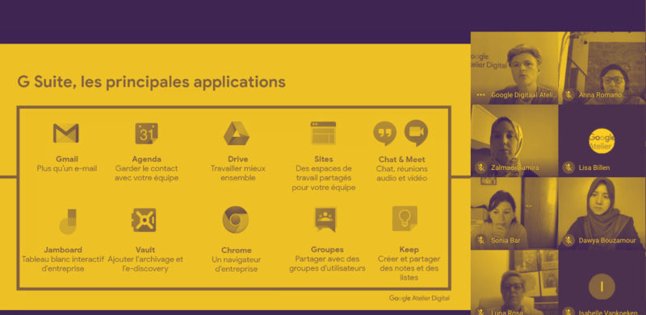Click the 'Keep' label
Viewport: 646px width, 315px height.
[x=409, y=250]
